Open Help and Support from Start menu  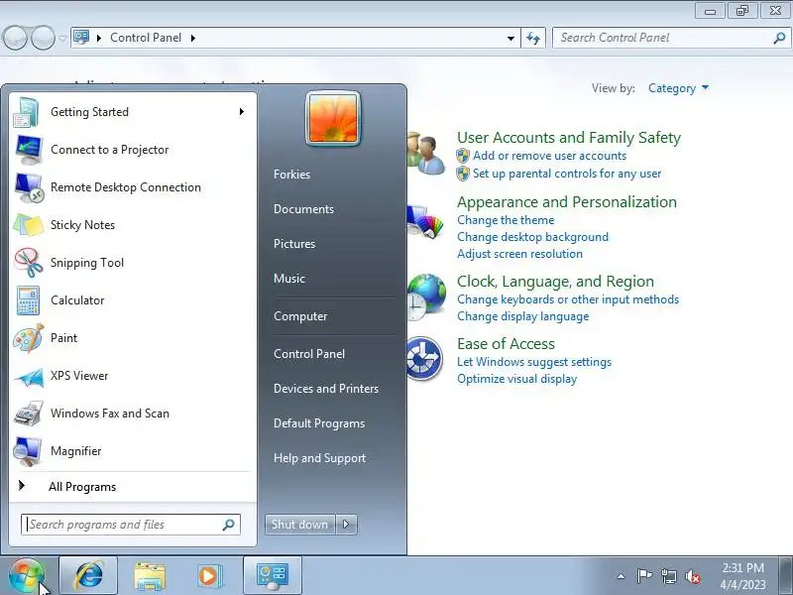click(x=319, y=458)
